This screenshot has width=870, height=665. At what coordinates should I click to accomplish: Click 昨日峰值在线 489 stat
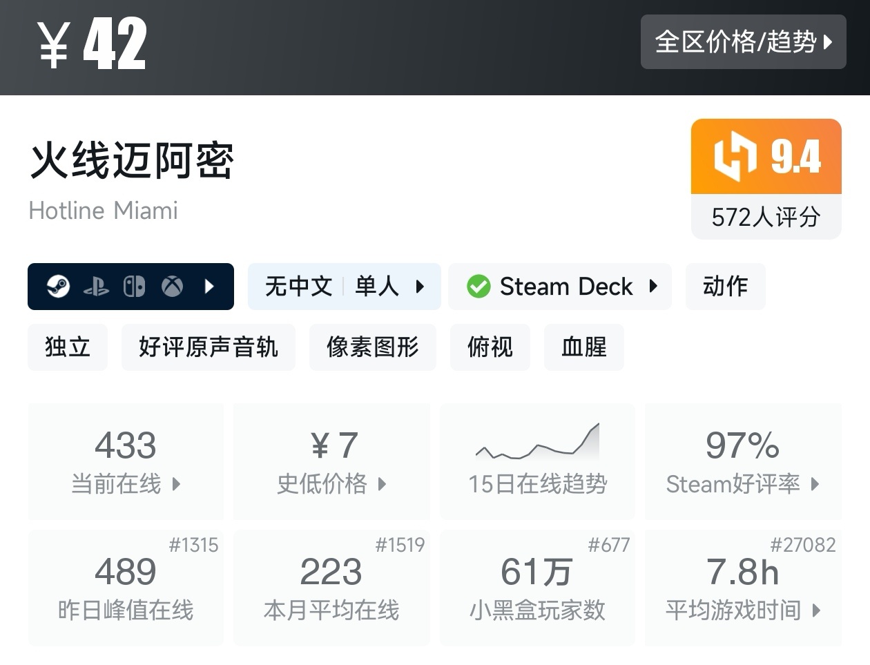126,588
